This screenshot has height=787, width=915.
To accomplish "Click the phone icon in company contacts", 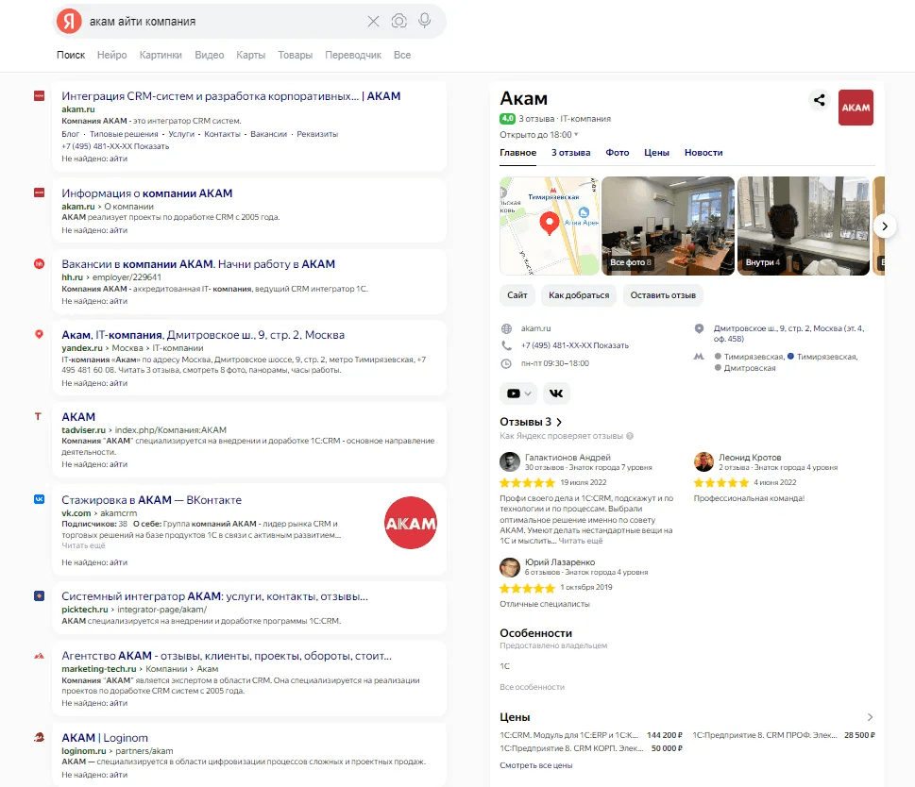I will (x=506, y=345).
